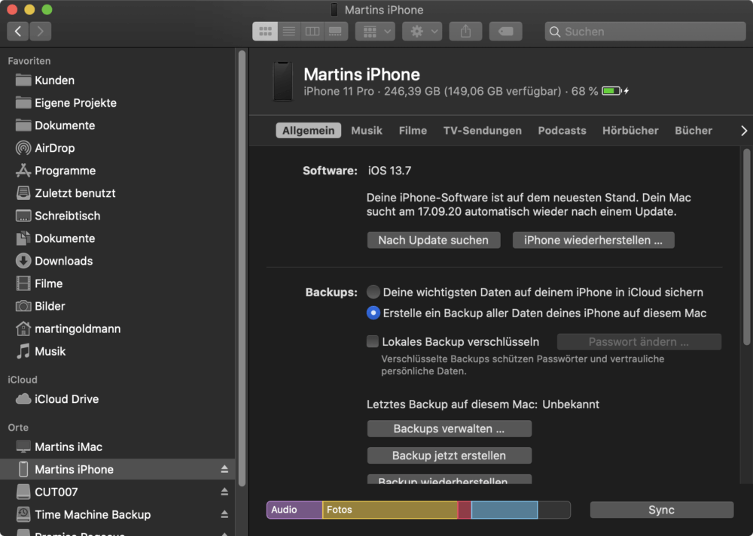
Task: Switch to list view
Action: pyautogui.click(x=288, y=32)
